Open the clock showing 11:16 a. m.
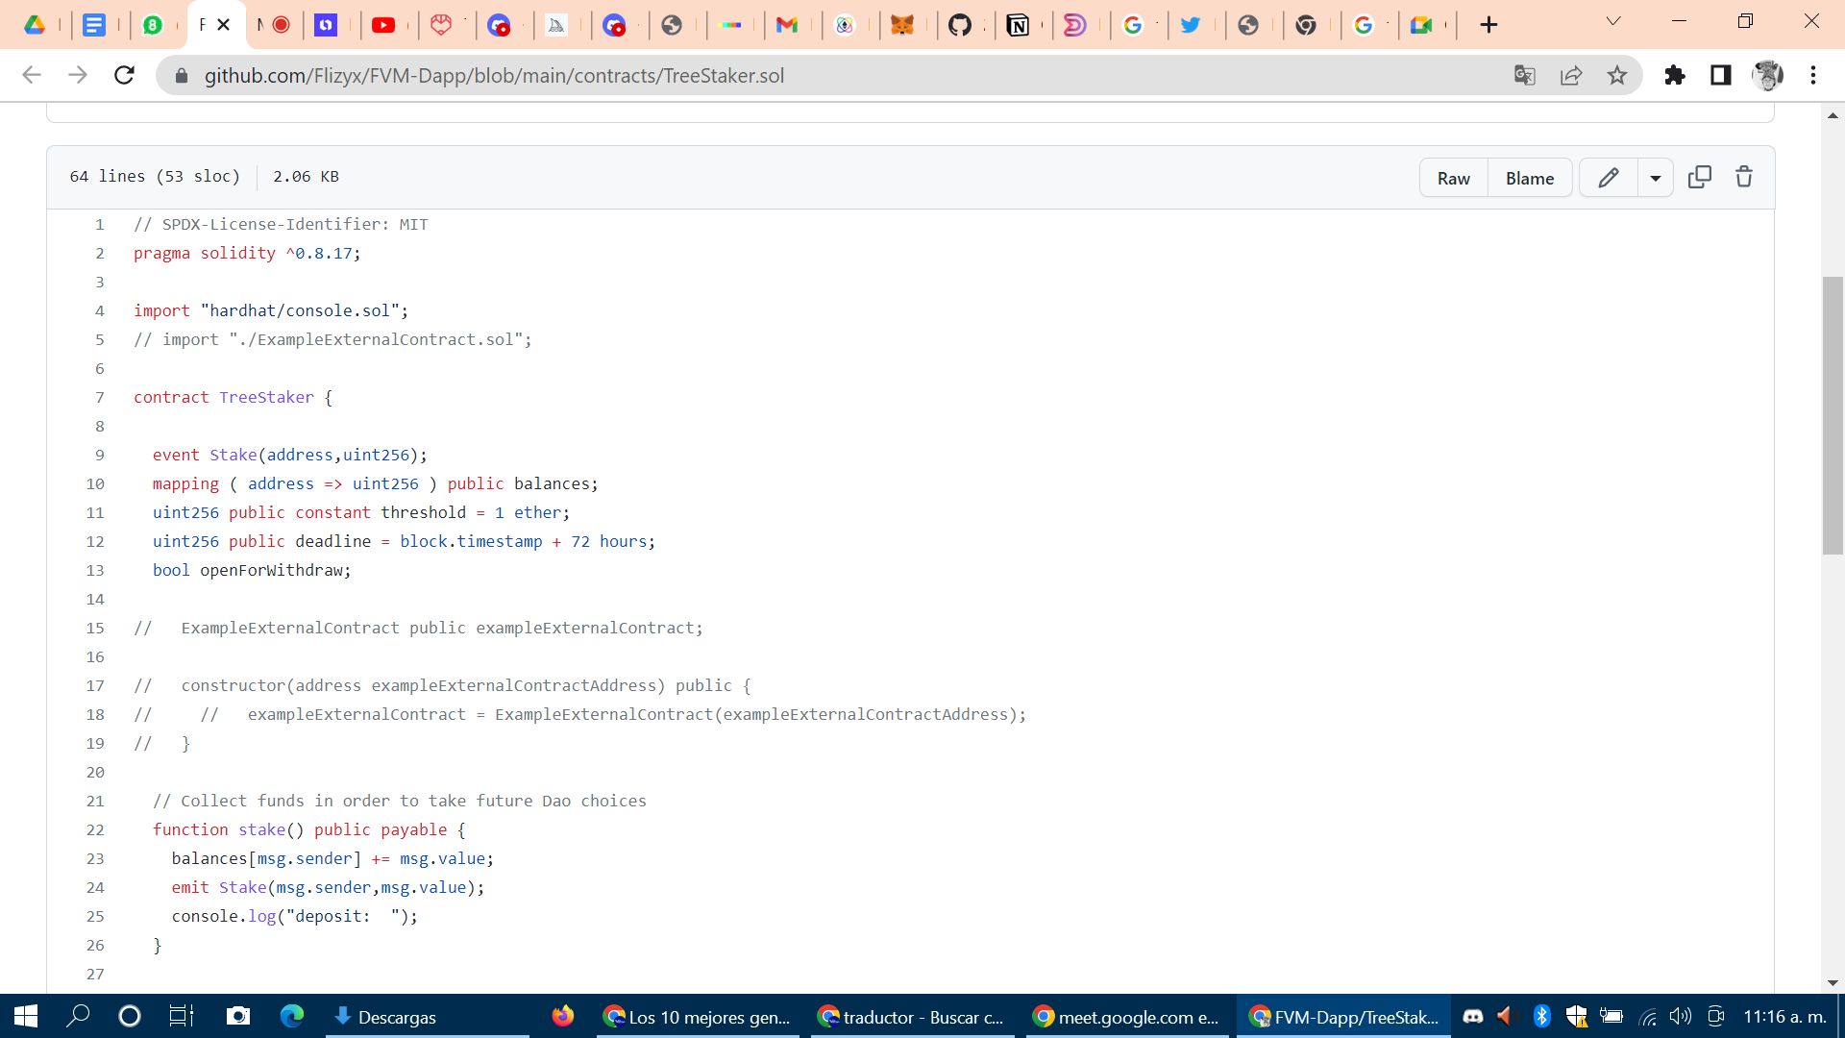The image size is (1845, 1038). tap(1784, 1017)
